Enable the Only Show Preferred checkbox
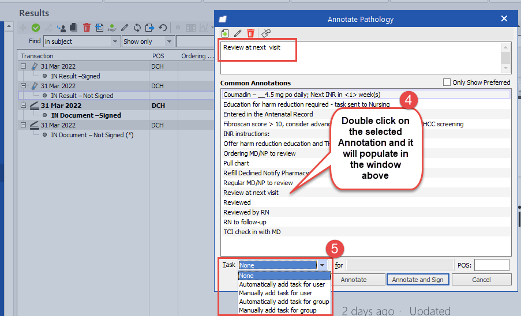 pos(447,82)
